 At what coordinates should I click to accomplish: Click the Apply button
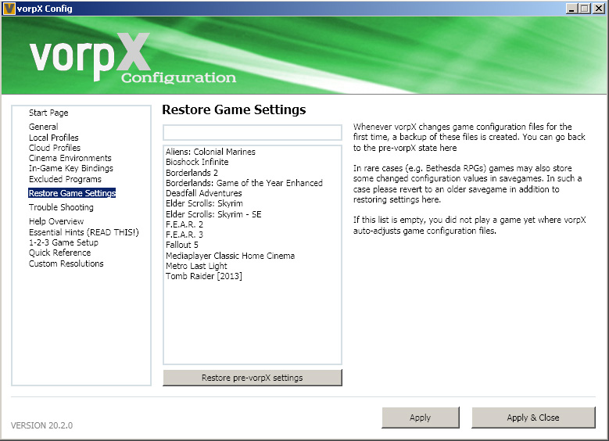click(x=421, y=418)
